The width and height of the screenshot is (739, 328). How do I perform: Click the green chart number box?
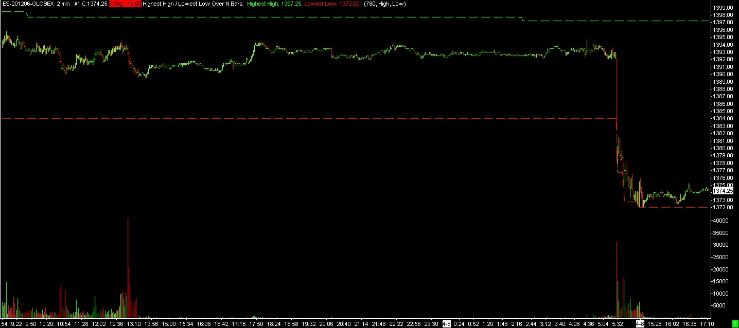pyautogui.click(x=734, y=324)
